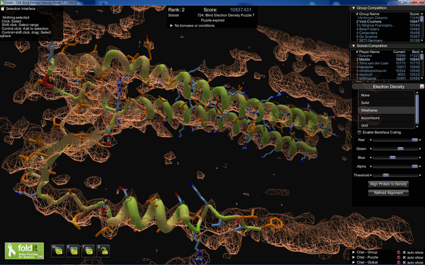
Task: Enable Backface Culling checkbox
Action: click(x=359, y=132)
